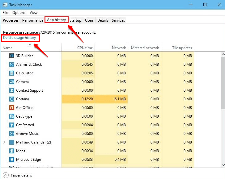
Task: Select the Calculator row name
Action: click(x=24, y=73)
